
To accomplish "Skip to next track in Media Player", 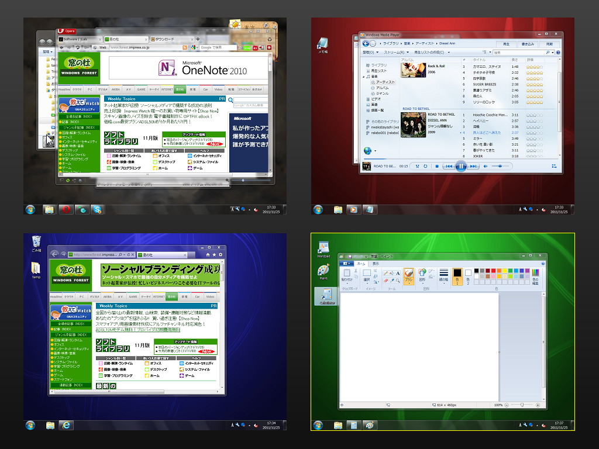I will [x=473, y=166].
